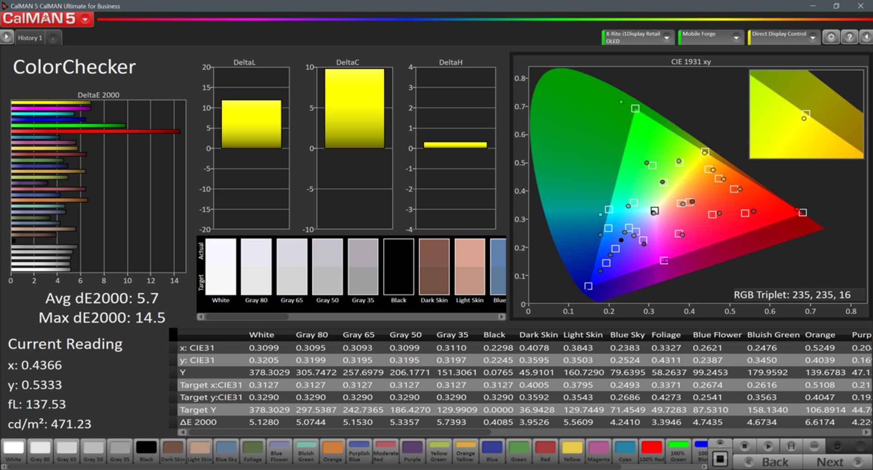Switch to the History 1 tab
This screenshot has width=873, height=470.
pyautogui.click(x=30, y=38)
